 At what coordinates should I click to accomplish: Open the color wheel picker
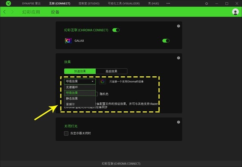coord(102,82)
